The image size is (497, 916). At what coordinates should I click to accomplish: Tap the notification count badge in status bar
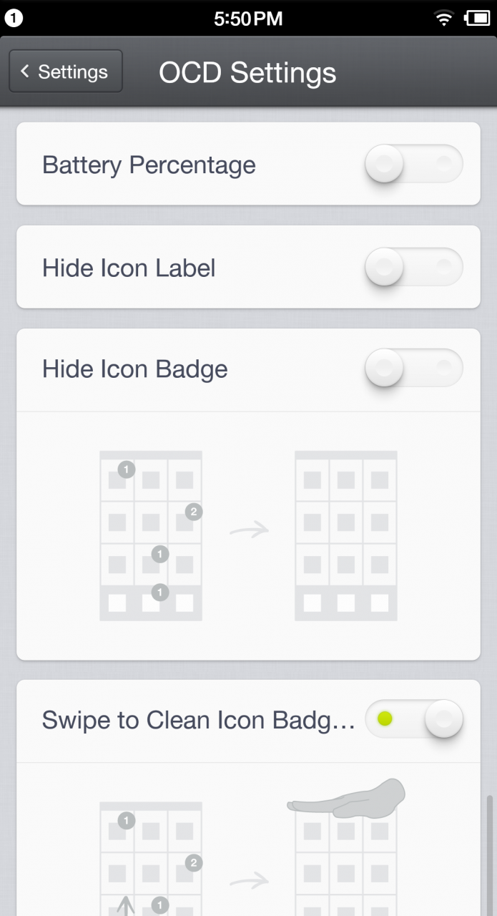(14, 18)
